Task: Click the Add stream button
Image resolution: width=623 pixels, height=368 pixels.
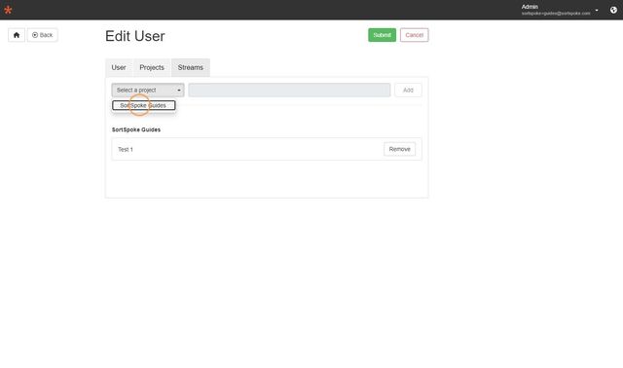Action: point(408,91)
